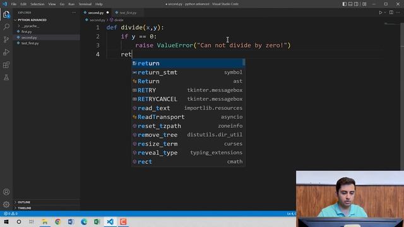Select the read_text suggestion

(188, 108)
